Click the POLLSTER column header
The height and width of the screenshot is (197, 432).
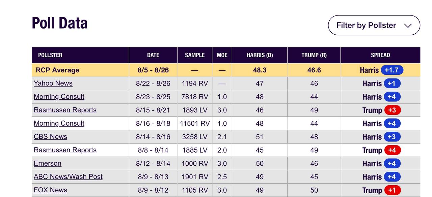point(50,55)
